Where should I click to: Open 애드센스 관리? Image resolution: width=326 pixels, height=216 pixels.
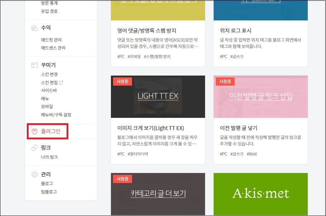pyautogui.click(x=53, y=48)
